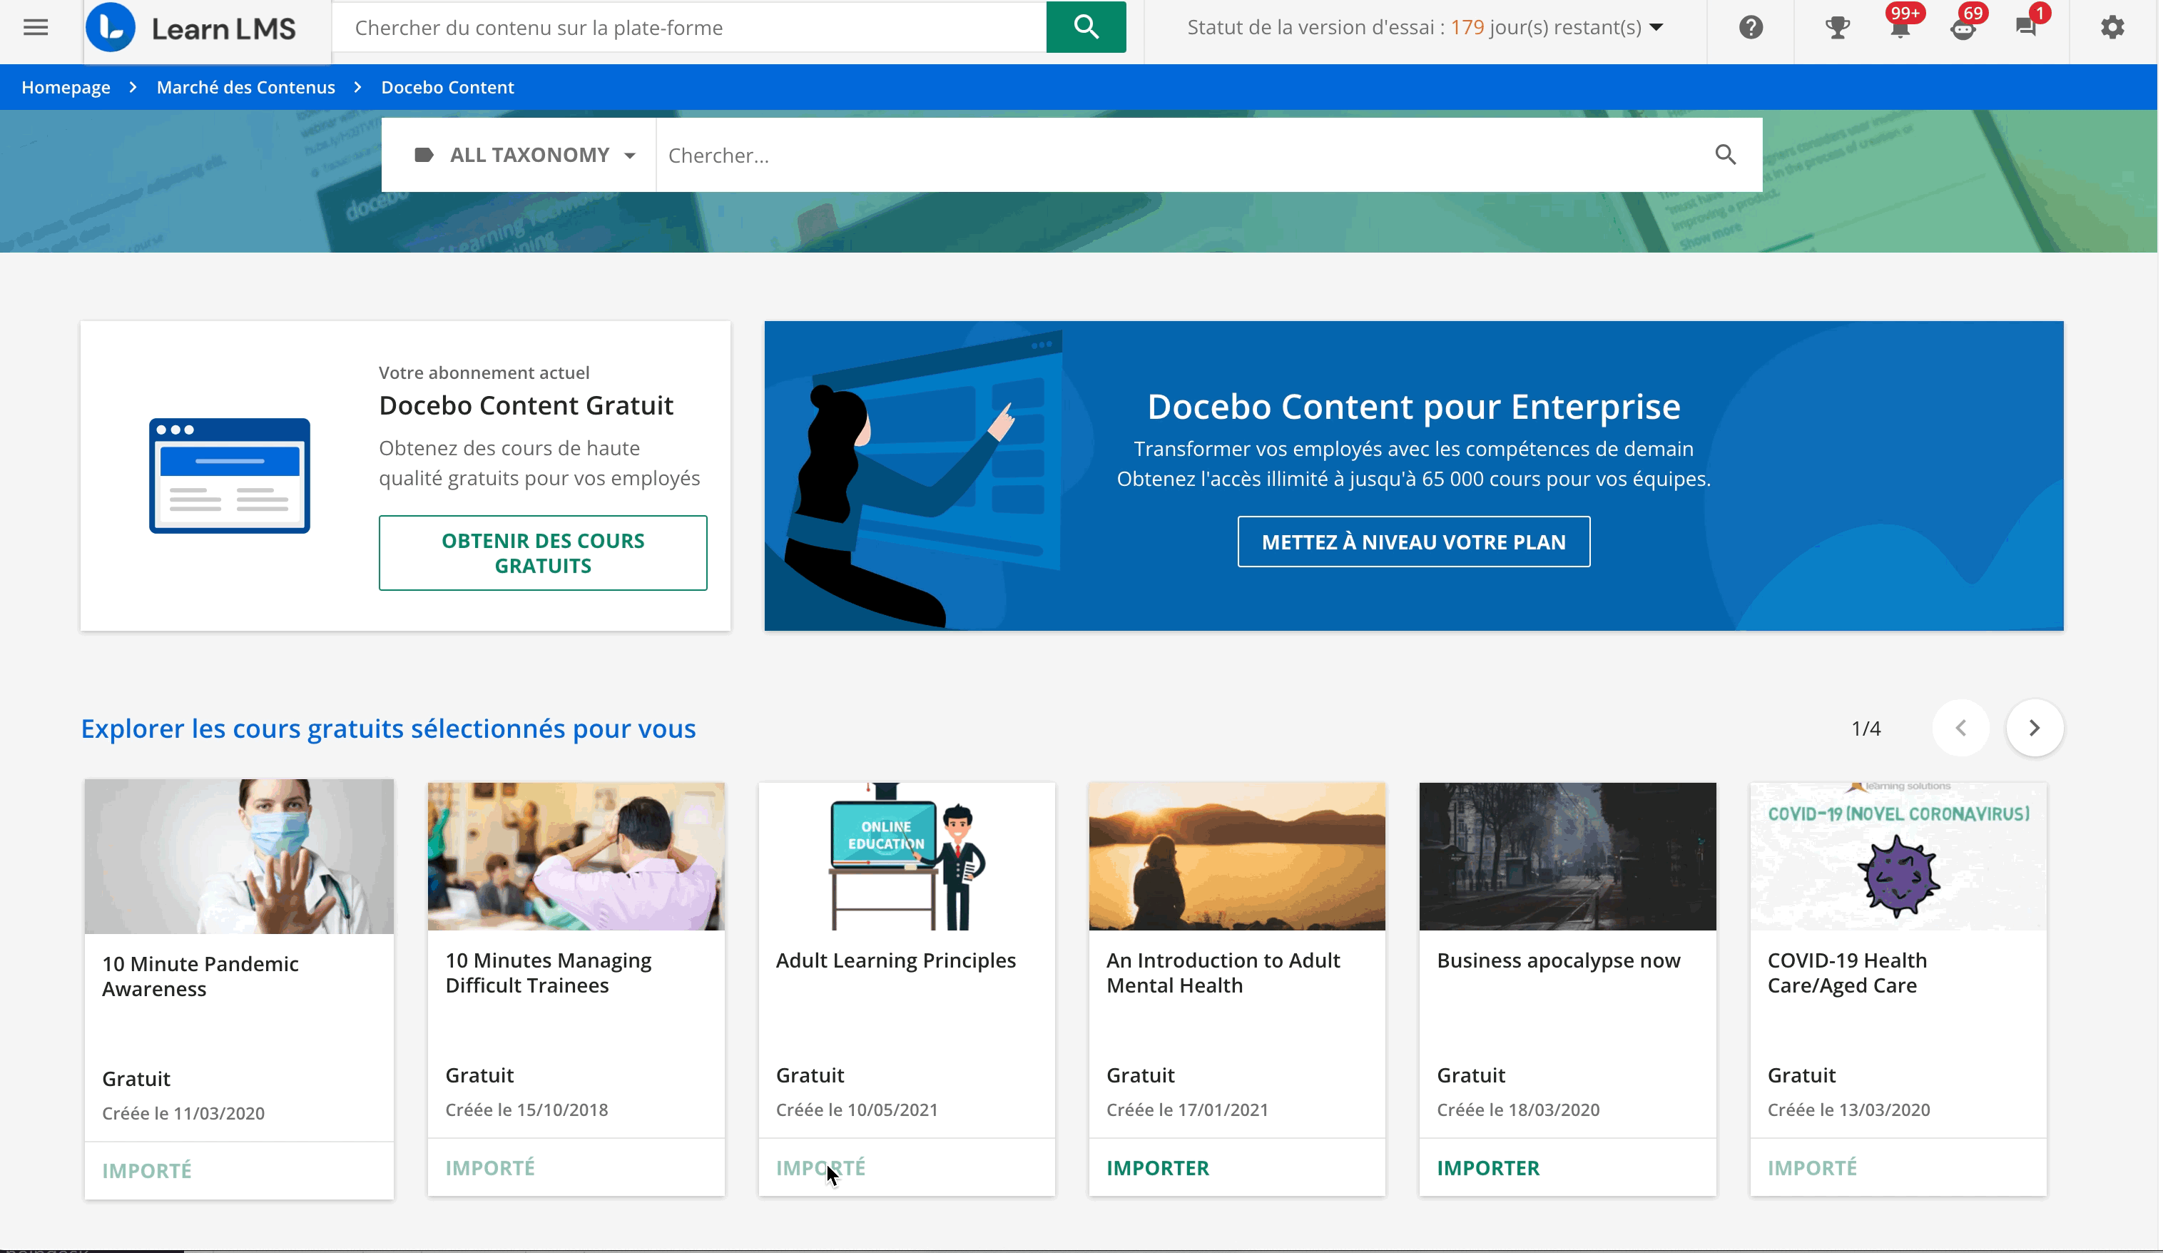This screenshot has width=2163, height=1253.
Task: Click IMPORTER on Business apocalypse now
Action: (1488, 1168)
